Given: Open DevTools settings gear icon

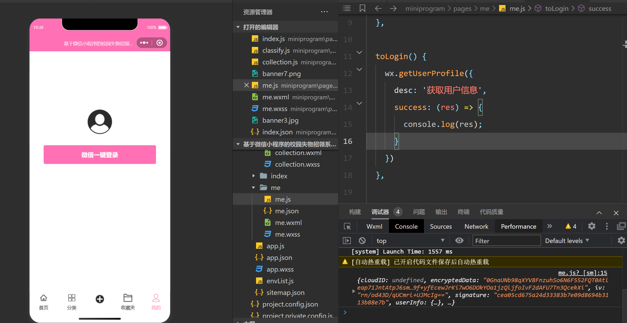Looking at the screenshot, I should tap(592, 226).
